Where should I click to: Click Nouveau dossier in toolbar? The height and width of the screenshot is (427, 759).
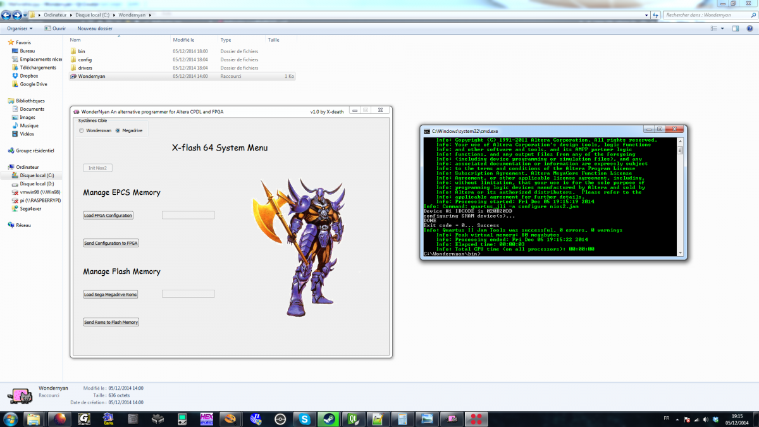(x=95, y=28)
